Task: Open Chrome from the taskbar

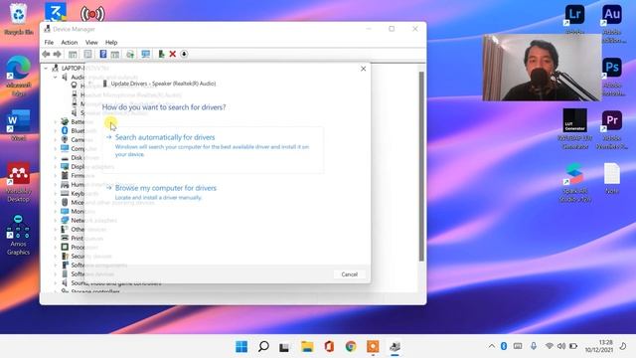Action: click(x=351, y=347)
